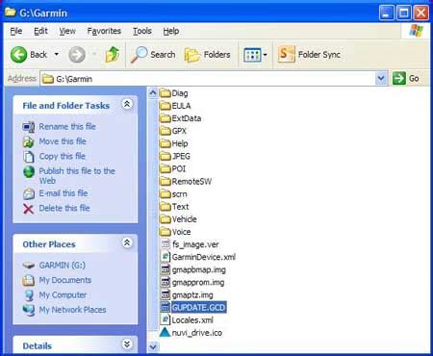Click the window title bar folder icon
The image size is (433, 356).
11,13
